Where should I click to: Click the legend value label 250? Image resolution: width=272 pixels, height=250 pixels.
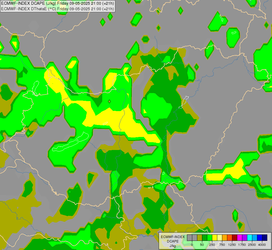212,245
